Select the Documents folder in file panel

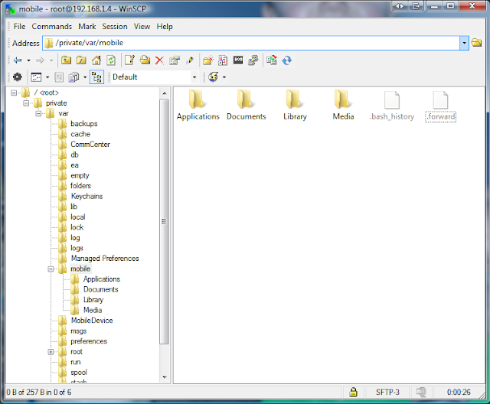(247, 105)
